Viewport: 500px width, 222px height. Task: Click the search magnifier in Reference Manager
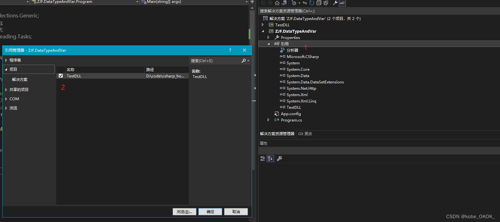coord(243,61)
